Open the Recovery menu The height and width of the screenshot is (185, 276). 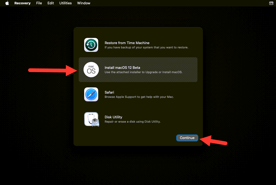tap(22, 3)
